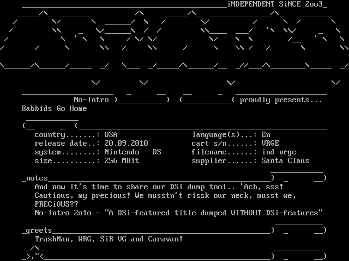Screen dimensions: 349x261
Task: Click the size value "256 MBit"
Action: click(x=122, y=161)
